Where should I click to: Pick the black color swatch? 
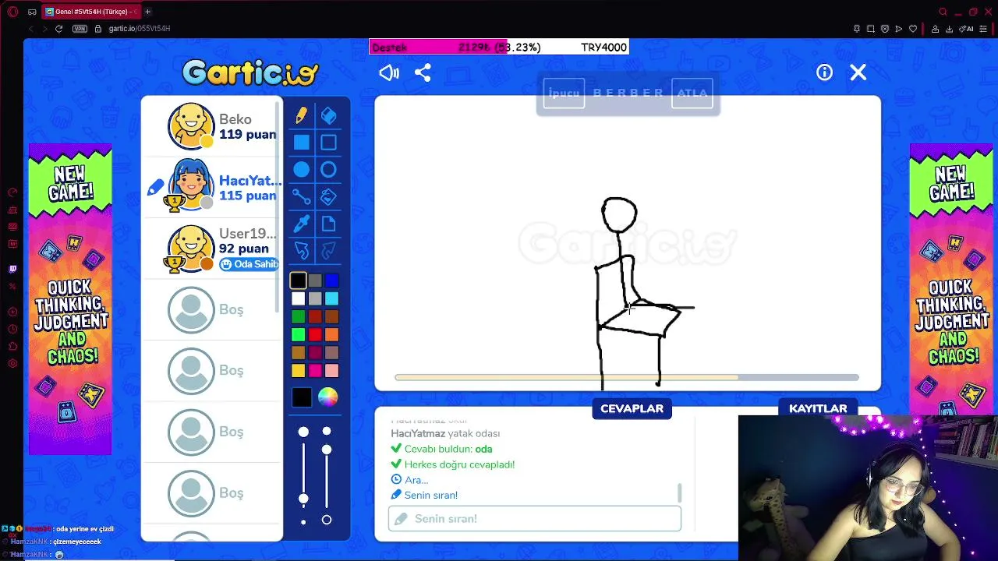click(x=298, y=280)
